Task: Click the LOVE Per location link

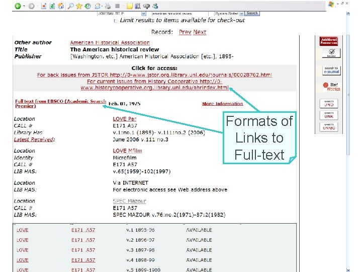Action: click(125, 119)
